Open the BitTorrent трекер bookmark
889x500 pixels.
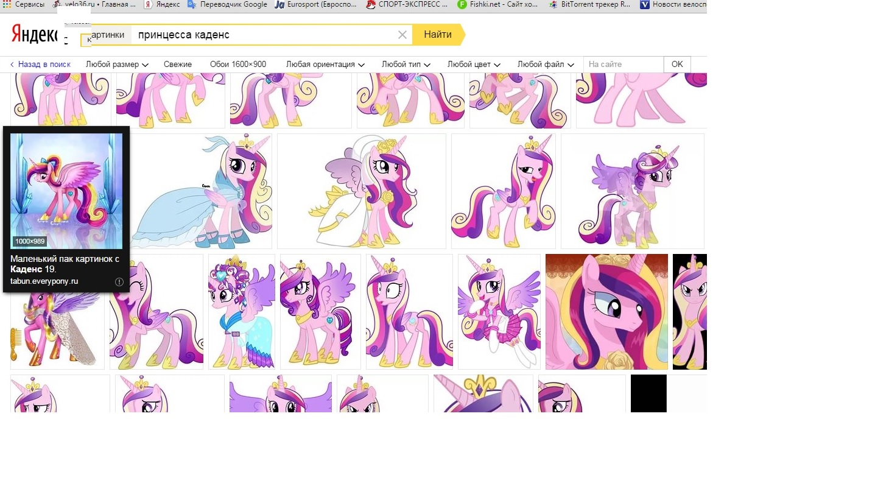point(589,4)
